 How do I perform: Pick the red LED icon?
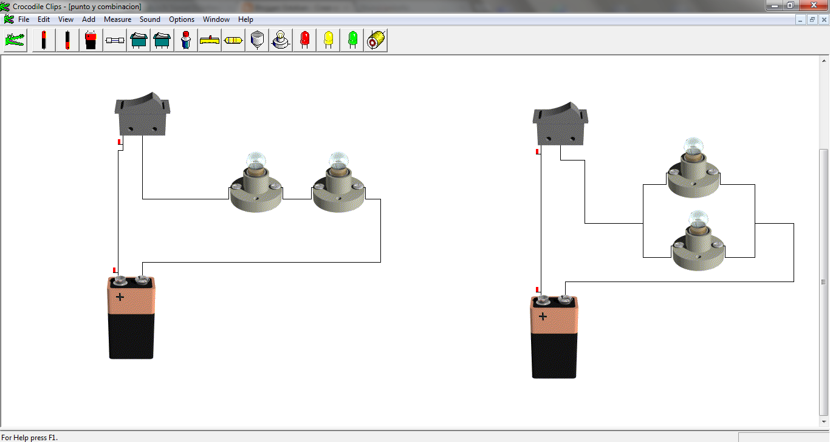click(304, 41)
